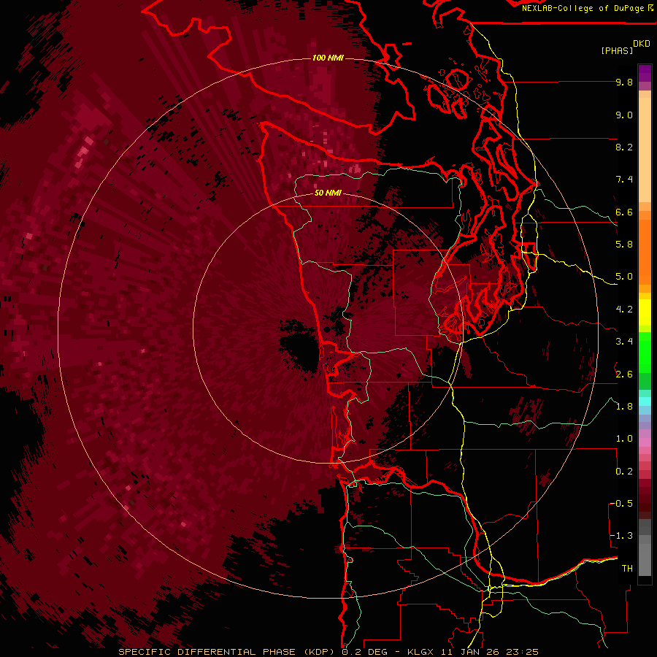Screen dimensions: 657x657
Task: Click the 7.4 legend value
Action: (x=624, y=180)
